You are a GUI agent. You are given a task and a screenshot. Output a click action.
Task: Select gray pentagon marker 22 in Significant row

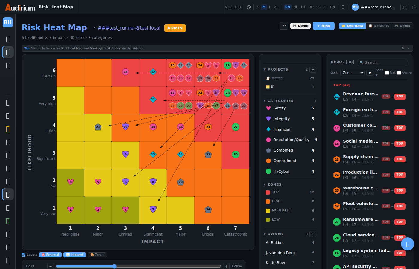(x=208, y=154)
